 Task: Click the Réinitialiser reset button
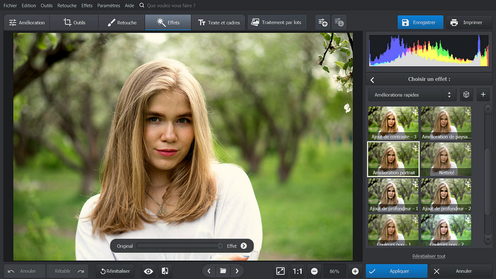115,271
